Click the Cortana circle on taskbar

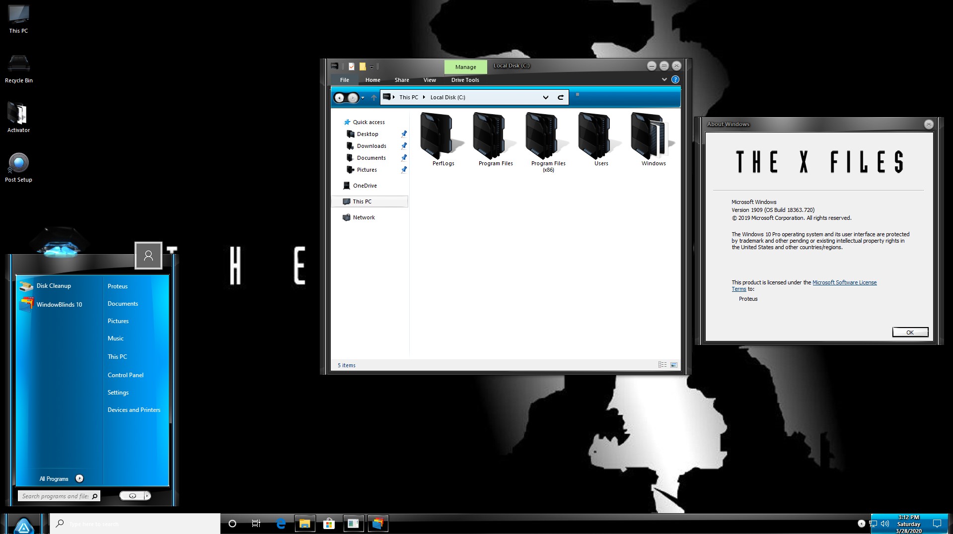232,524
